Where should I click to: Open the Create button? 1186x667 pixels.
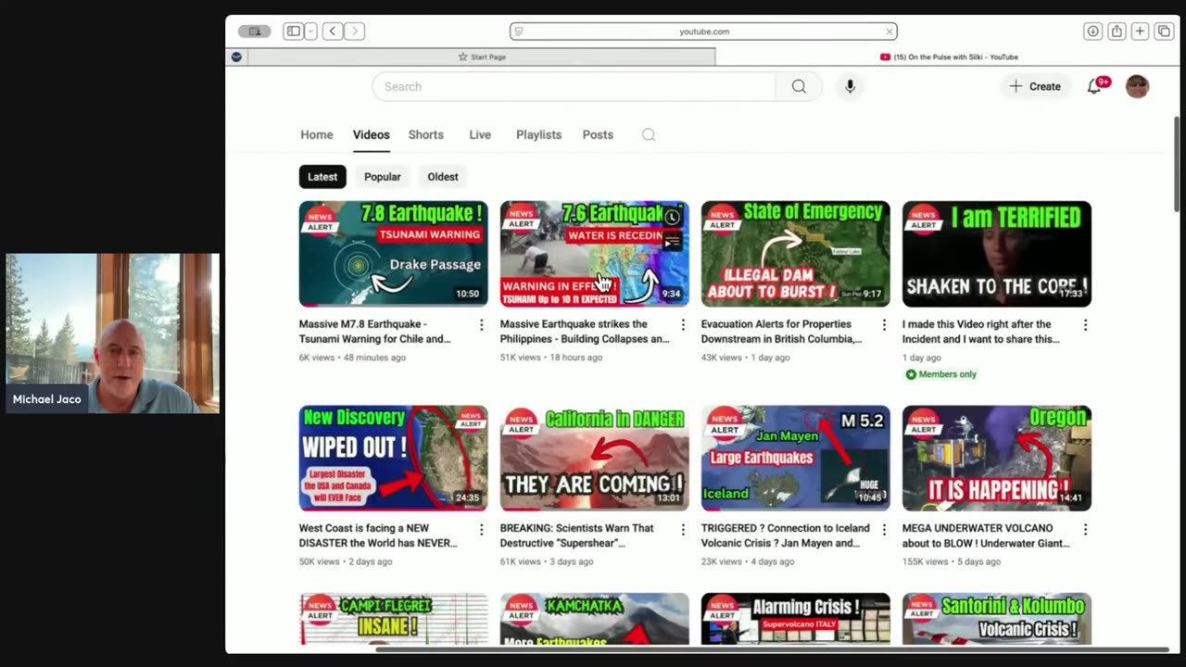(x=1035, y=86)
